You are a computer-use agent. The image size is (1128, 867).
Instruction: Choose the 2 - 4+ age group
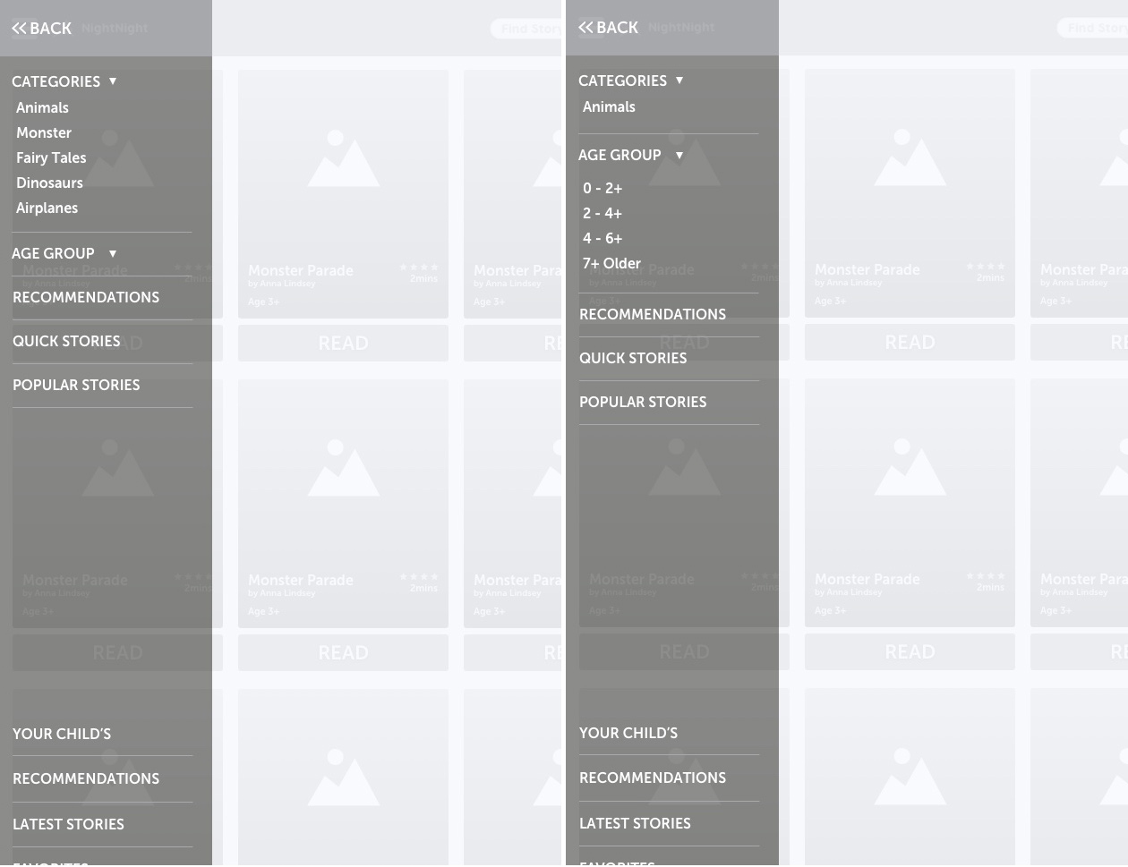tap(602, 213)
